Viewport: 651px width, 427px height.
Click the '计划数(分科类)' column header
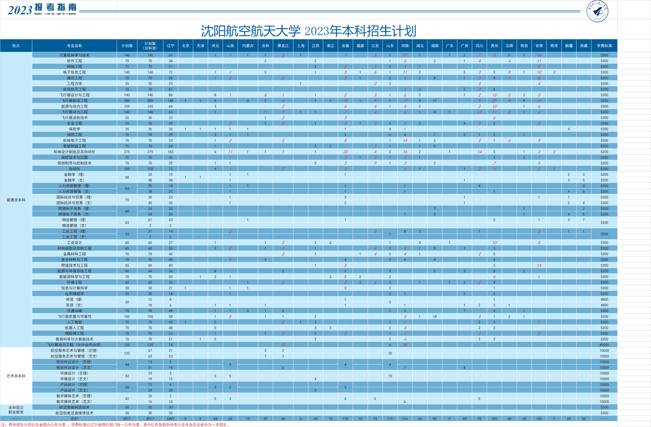[150, 46]
